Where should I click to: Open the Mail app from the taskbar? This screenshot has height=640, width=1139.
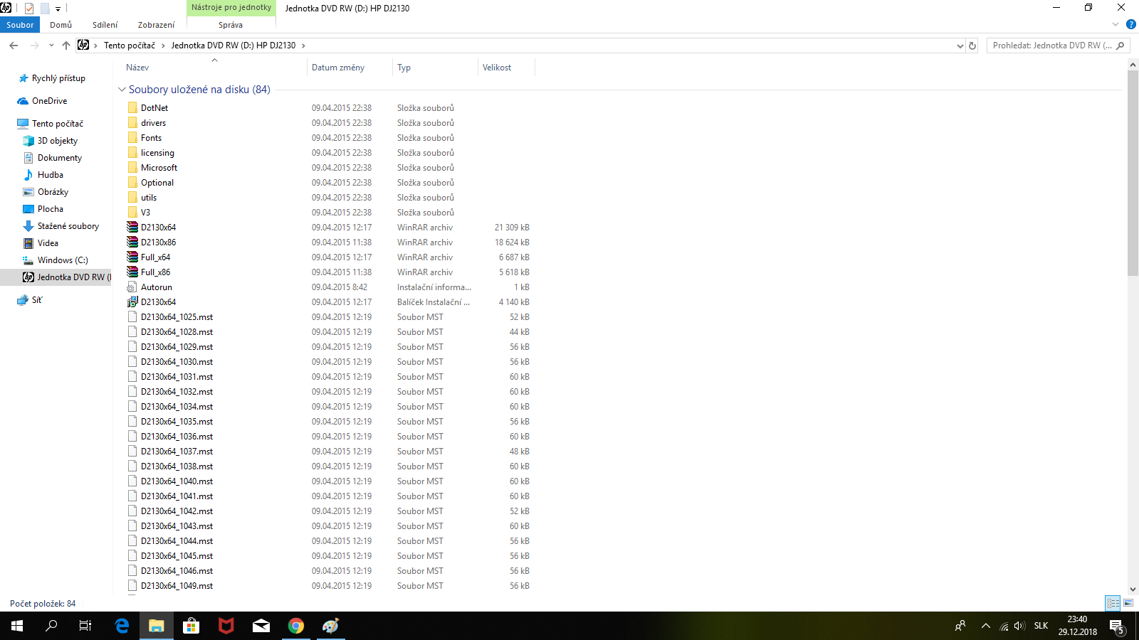tap(261, 626)
